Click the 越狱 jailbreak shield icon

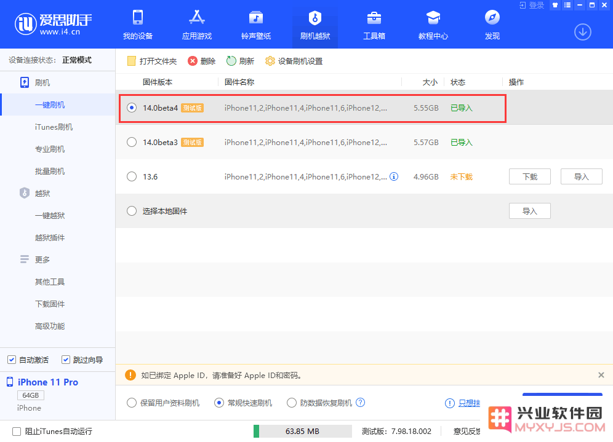(24, 193)
